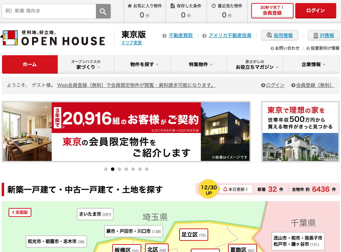The image size is (341, 252).
Task: Expand オープンハウスの家づくり menu
Action: click(86, 64)
